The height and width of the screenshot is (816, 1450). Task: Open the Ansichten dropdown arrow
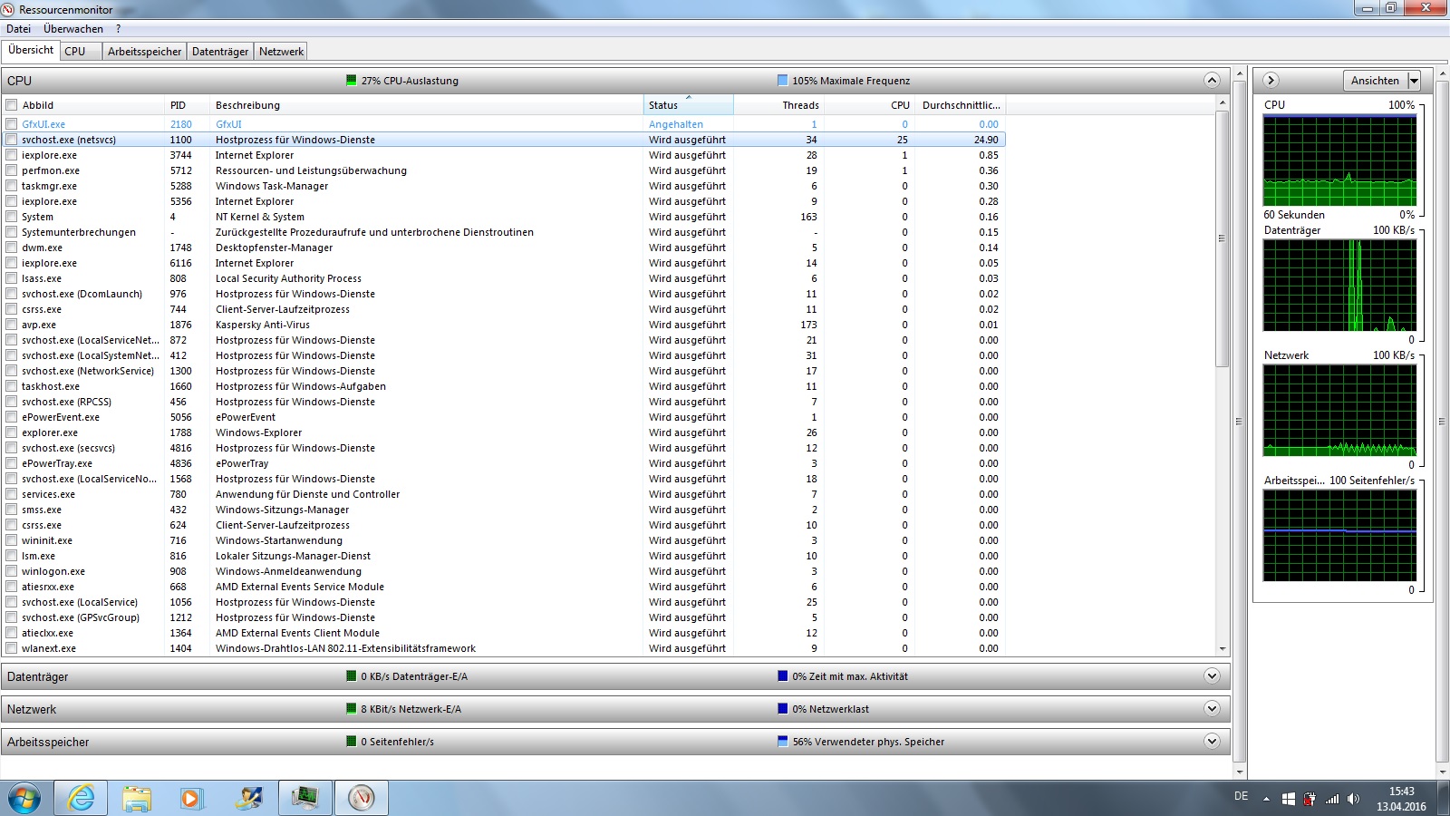[1414, 81]
